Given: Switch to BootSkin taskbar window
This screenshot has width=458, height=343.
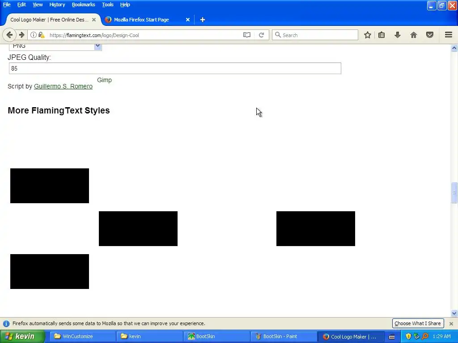Looking at the screenshot, I should click(217, 336).
